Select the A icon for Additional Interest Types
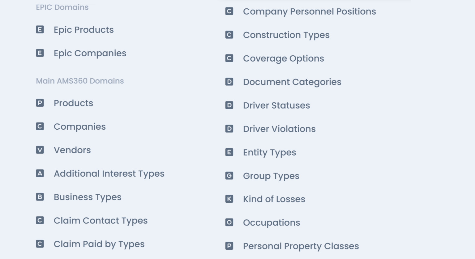The width and height of the screenshot is (475, 259). tap(40, 174)
